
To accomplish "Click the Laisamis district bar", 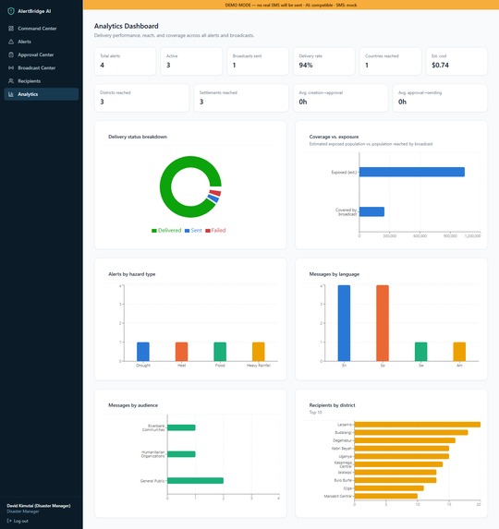I will click(418, 425).
